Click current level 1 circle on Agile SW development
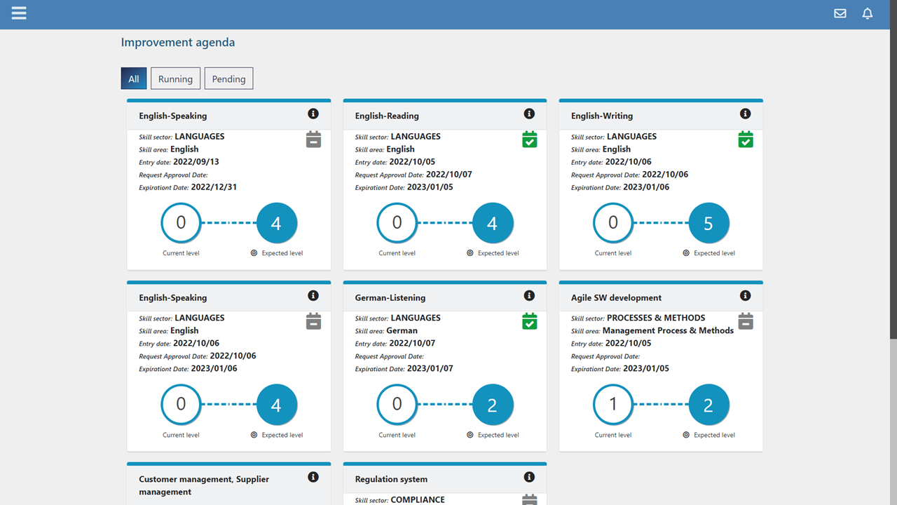 tap(613, 405)
